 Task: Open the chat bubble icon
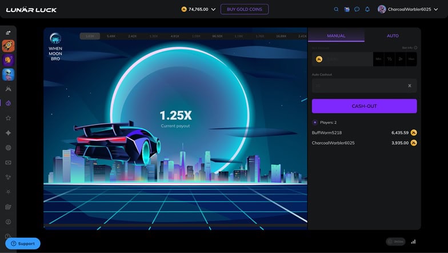pyautogui.click(x=357, y=9)
